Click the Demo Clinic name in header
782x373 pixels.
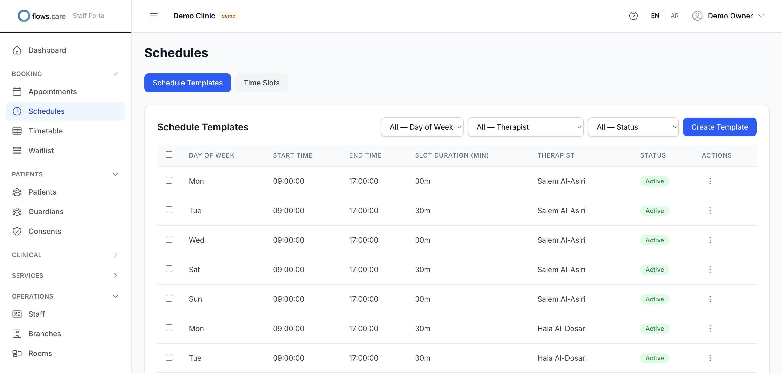pyautogui.click(x=194, y=16)
